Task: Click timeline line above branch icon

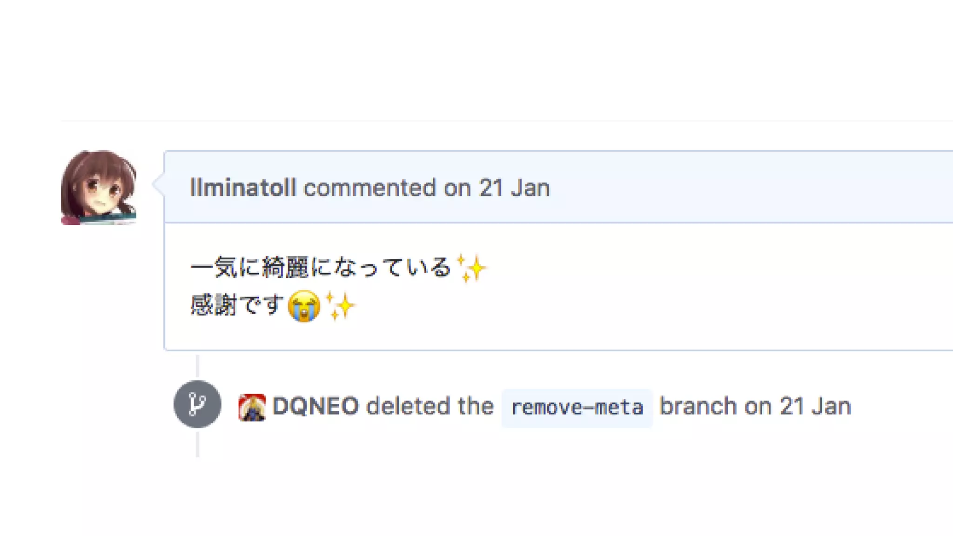Action: click(x=197, y=366)
